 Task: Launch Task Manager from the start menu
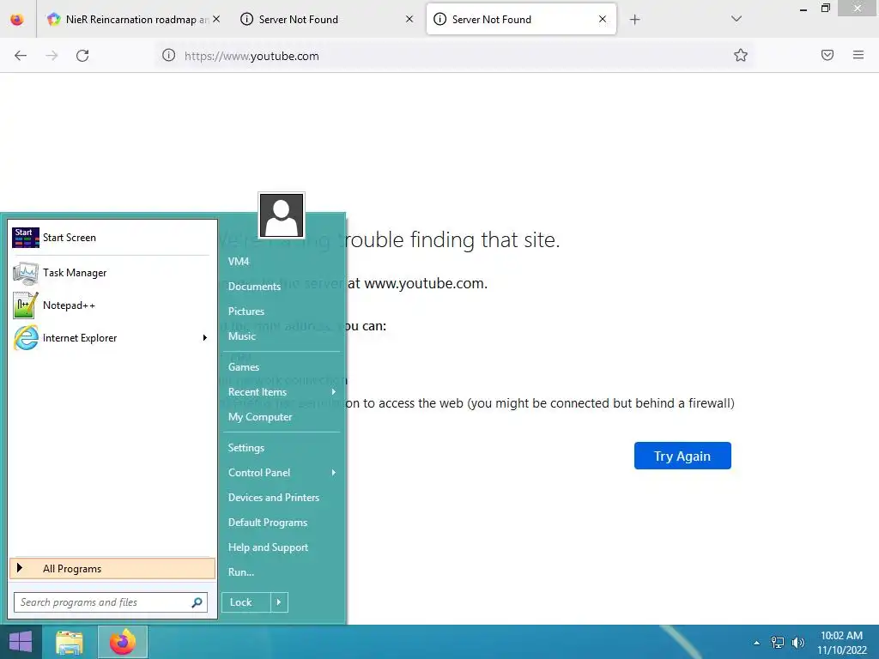111,273
